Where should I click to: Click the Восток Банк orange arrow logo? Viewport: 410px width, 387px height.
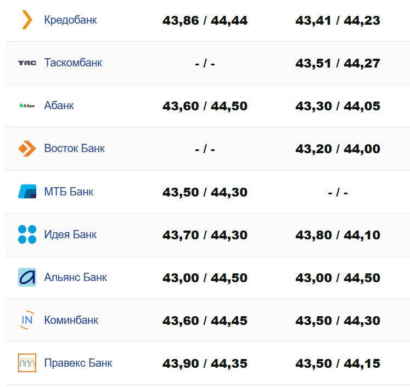click(x=27, y=148)
